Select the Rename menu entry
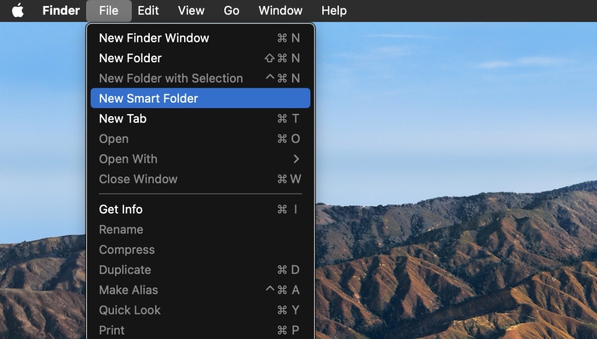This screenshot has height=339, width=597. [x=121, y=229]
